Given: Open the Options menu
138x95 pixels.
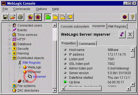Looking at the screenshot, I should (41, 9).
